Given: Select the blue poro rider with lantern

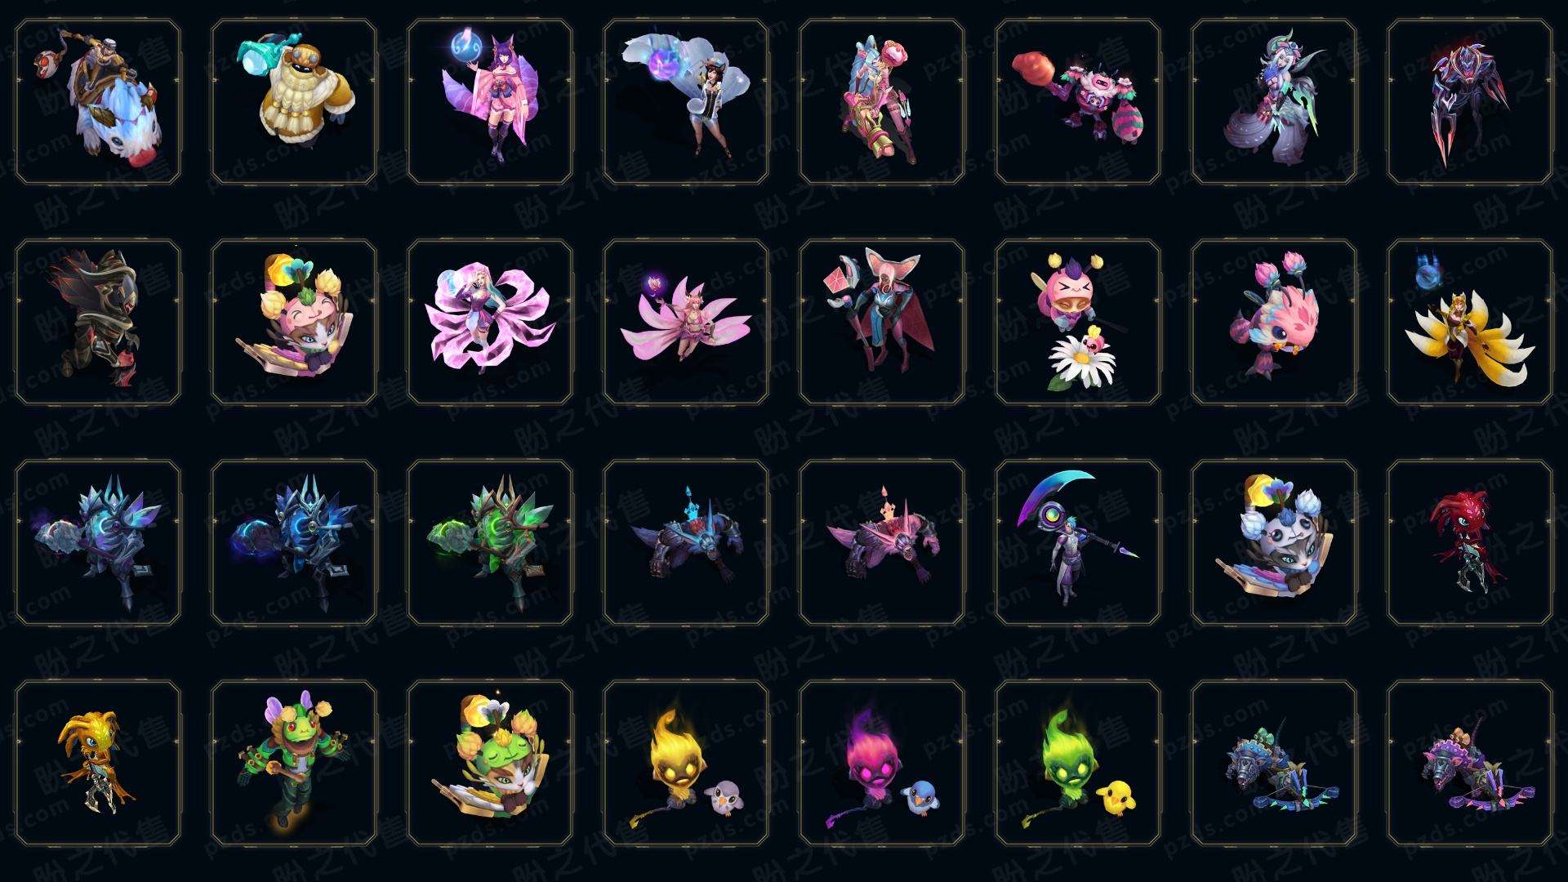Looking at the screenshot, I should (98, 102).
